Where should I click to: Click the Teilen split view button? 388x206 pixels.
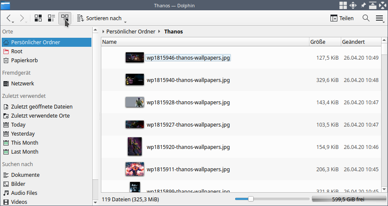point(342,18)
